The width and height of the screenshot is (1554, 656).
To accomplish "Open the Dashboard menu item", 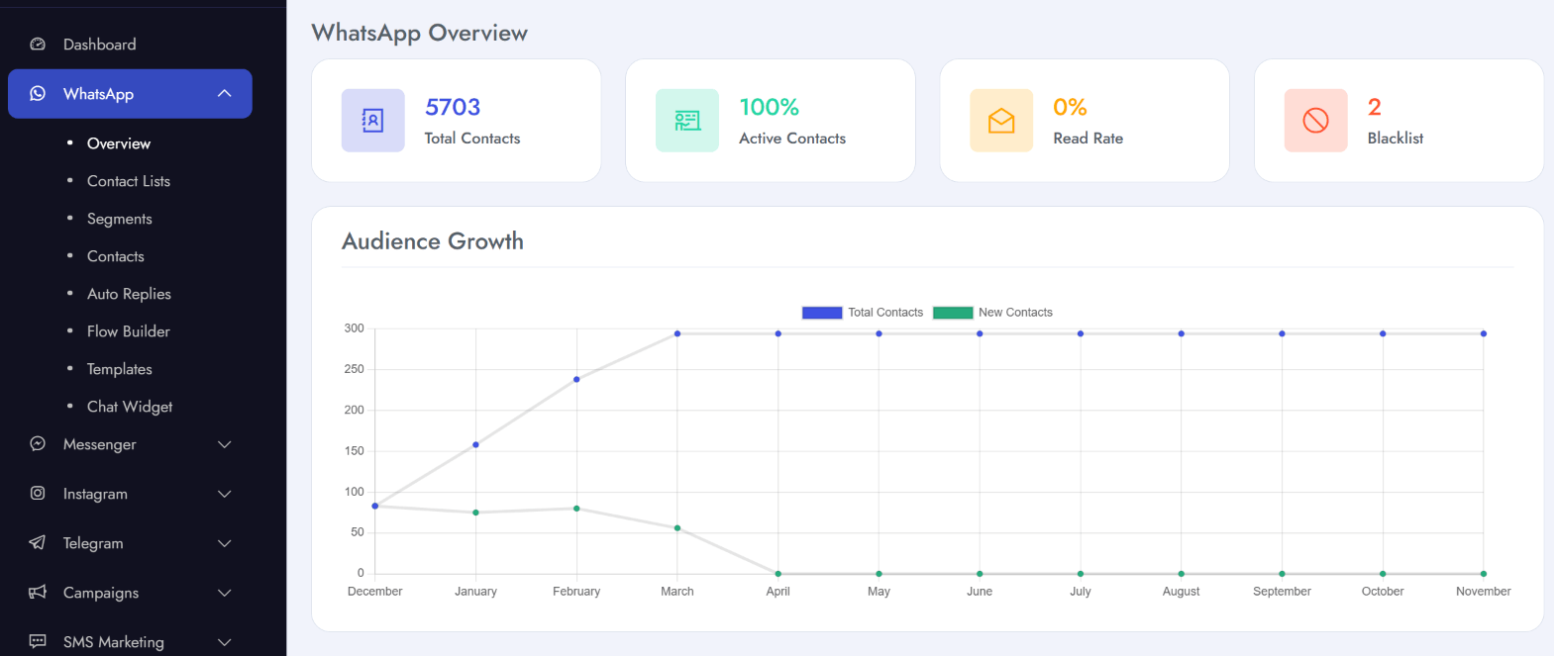I will click(x=100, y=45).
